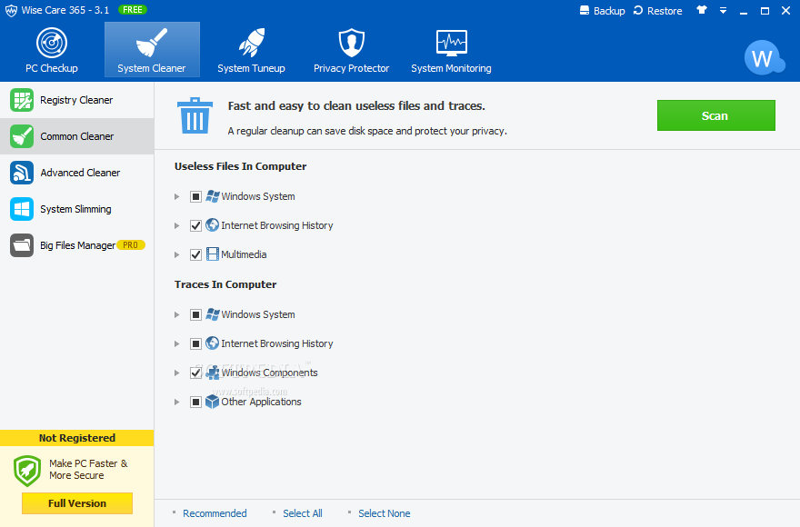Image resolution: width=800 pixels, height=527 pixels.
Task: Expand Windows System under Traces In Computer
Action: tap(176, 314)
